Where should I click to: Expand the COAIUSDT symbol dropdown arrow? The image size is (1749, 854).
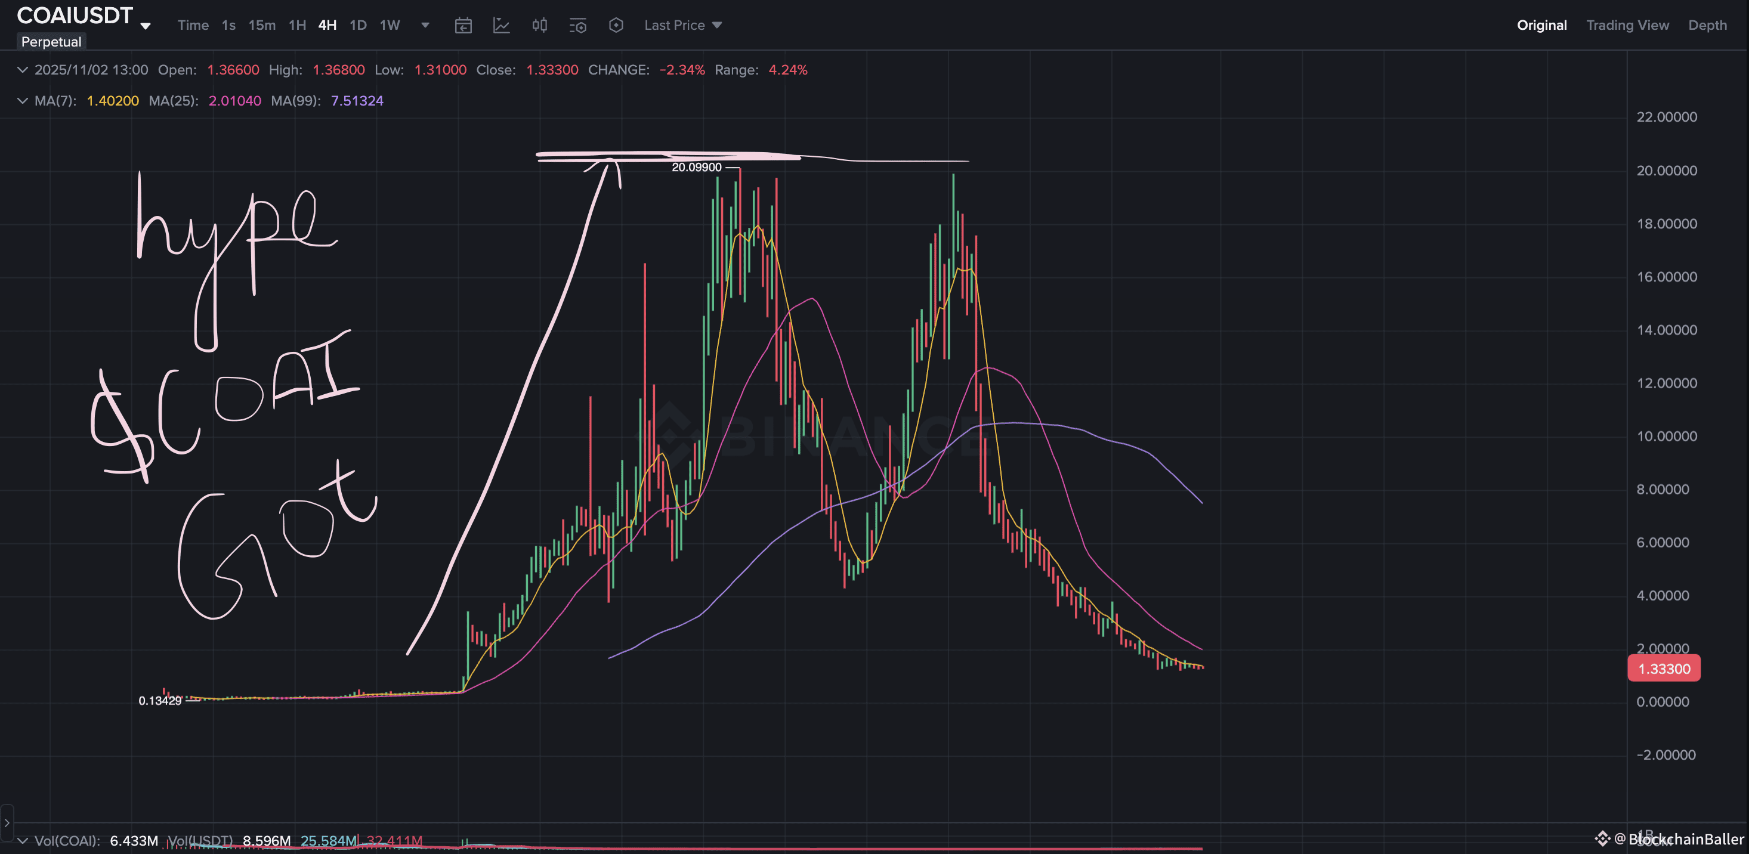tap(146, 26)
